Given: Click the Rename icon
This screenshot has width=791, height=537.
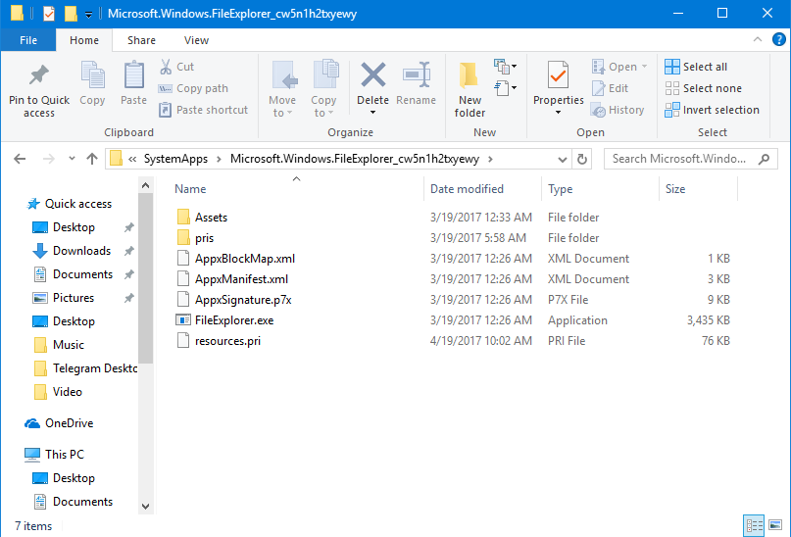Looking at the screenshot, I should pyautogui.click(x=417, y=75).
